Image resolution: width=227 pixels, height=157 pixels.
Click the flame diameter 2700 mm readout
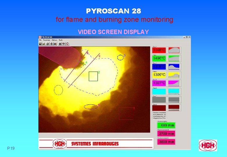(x=166, y=133)
